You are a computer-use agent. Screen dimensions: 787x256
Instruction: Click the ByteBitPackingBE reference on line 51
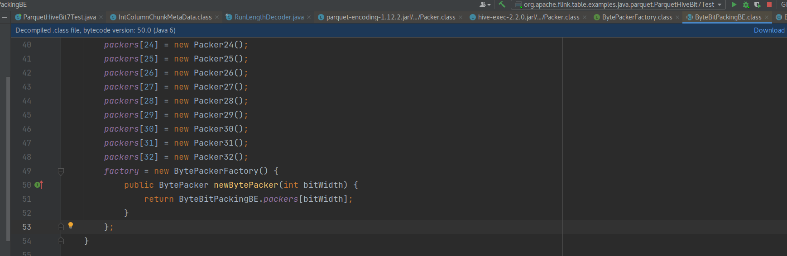[218, 199]
